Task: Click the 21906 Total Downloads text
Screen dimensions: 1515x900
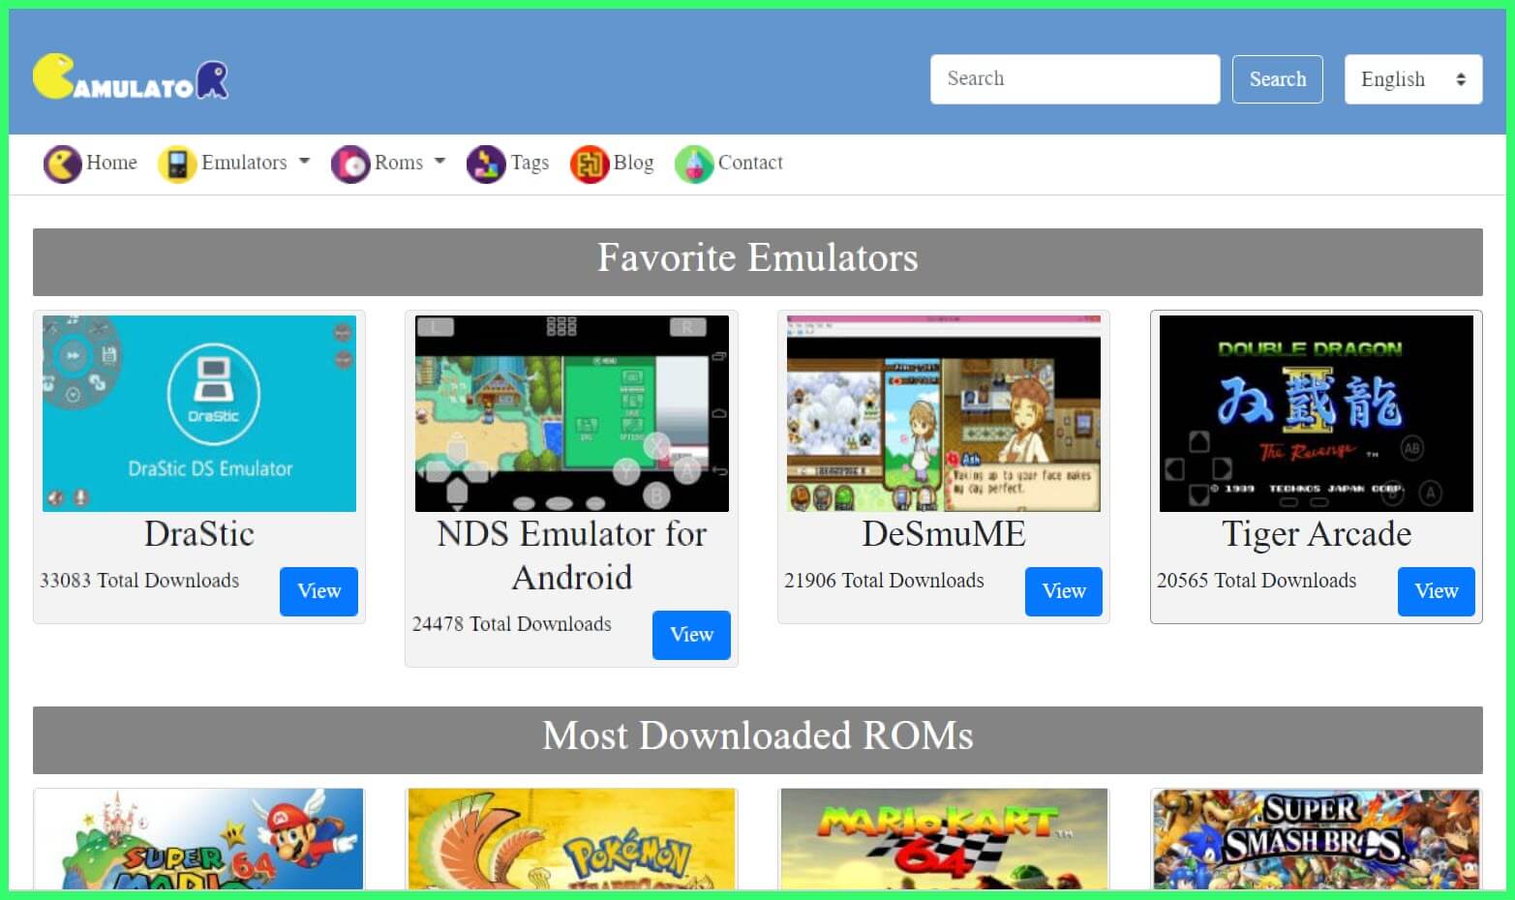Action: pyautogui.click(x=884, y=581)
